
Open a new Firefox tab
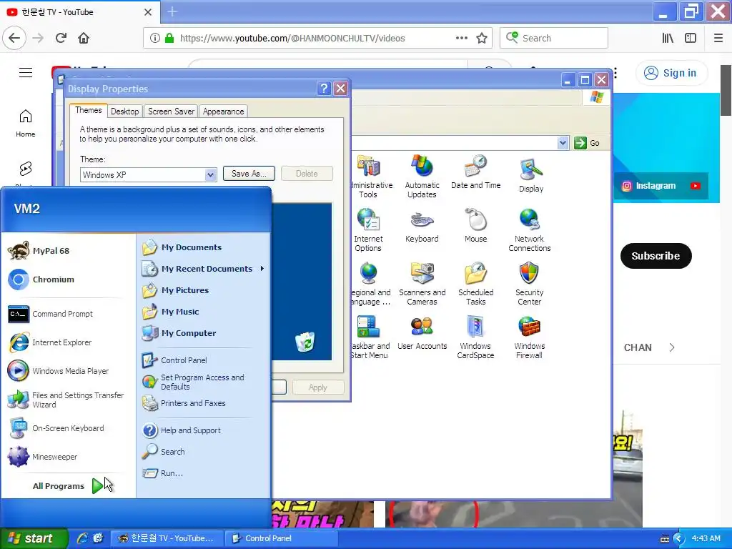pos(172,11)
